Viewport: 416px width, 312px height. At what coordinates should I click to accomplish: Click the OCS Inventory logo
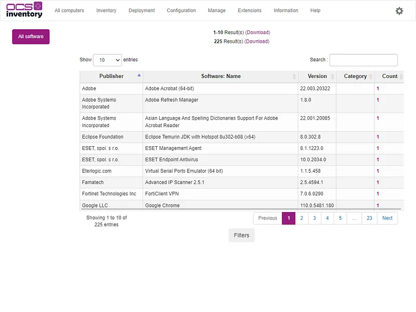[24, 10]
